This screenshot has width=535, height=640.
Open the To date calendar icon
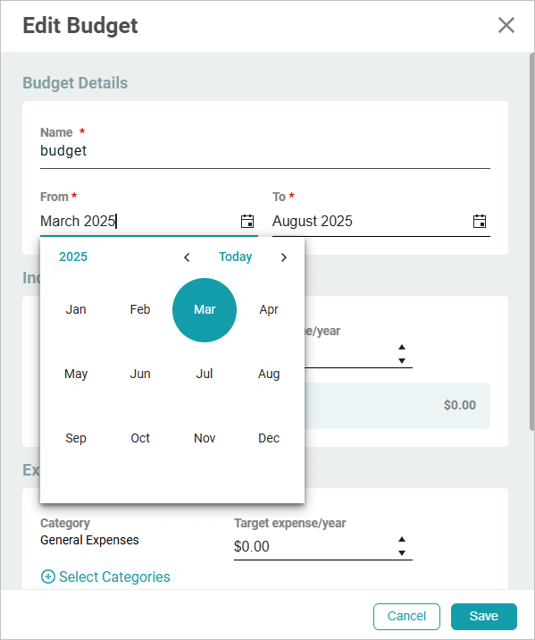click(480, 221)
